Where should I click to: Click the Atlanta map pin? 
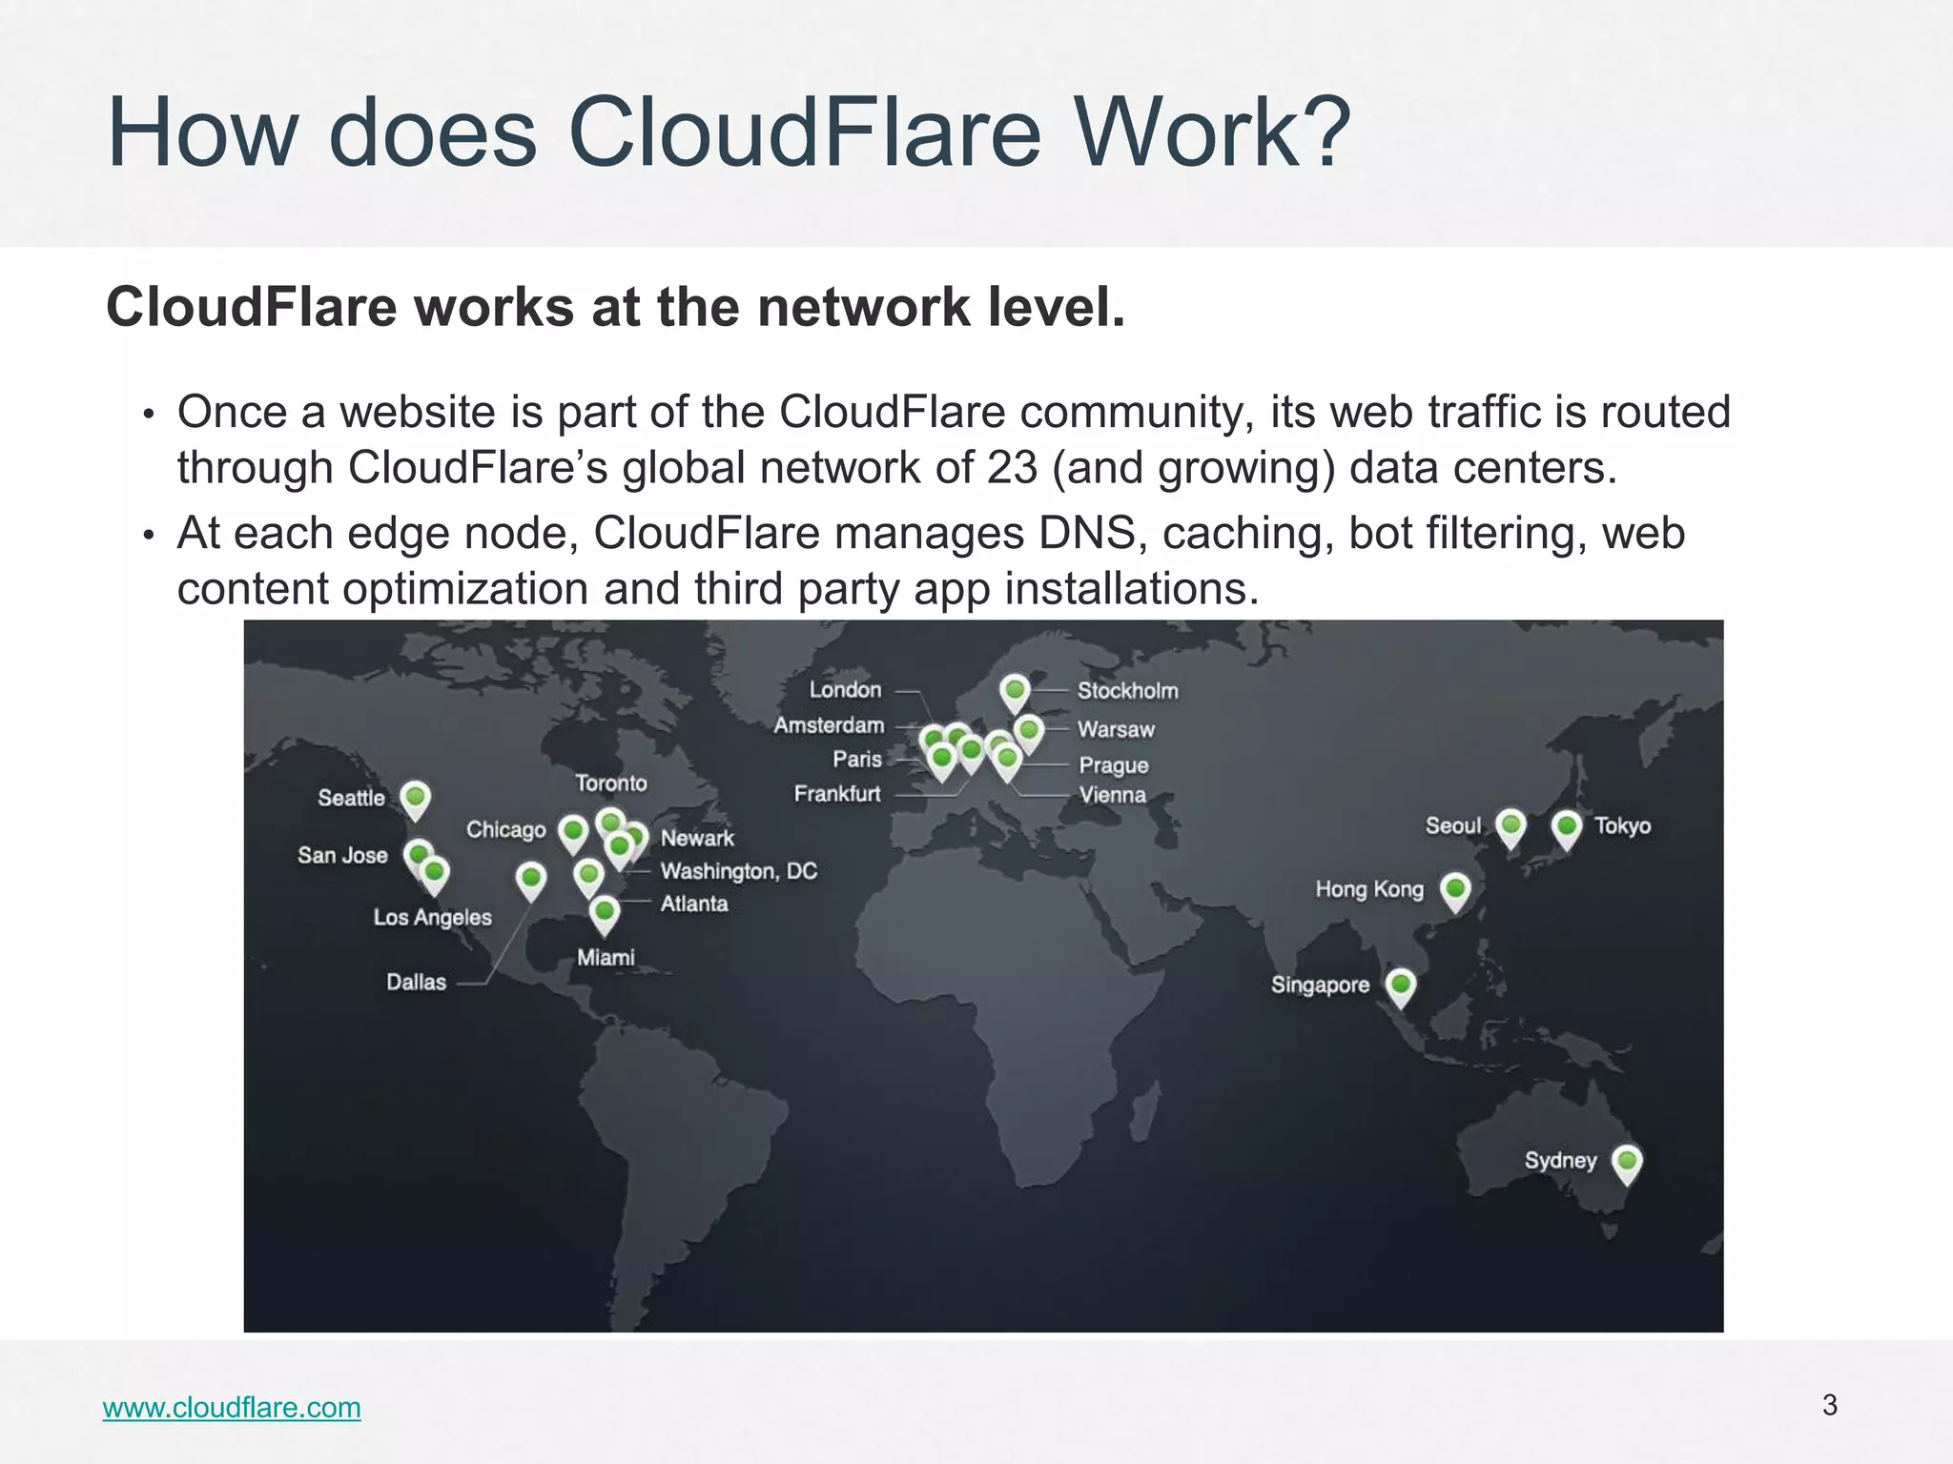pyautogui.click(x=589, y=878)
